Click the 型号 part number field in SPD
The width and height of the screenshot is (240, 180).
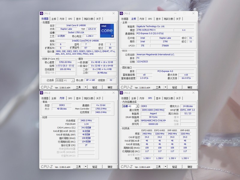point(153,120)
